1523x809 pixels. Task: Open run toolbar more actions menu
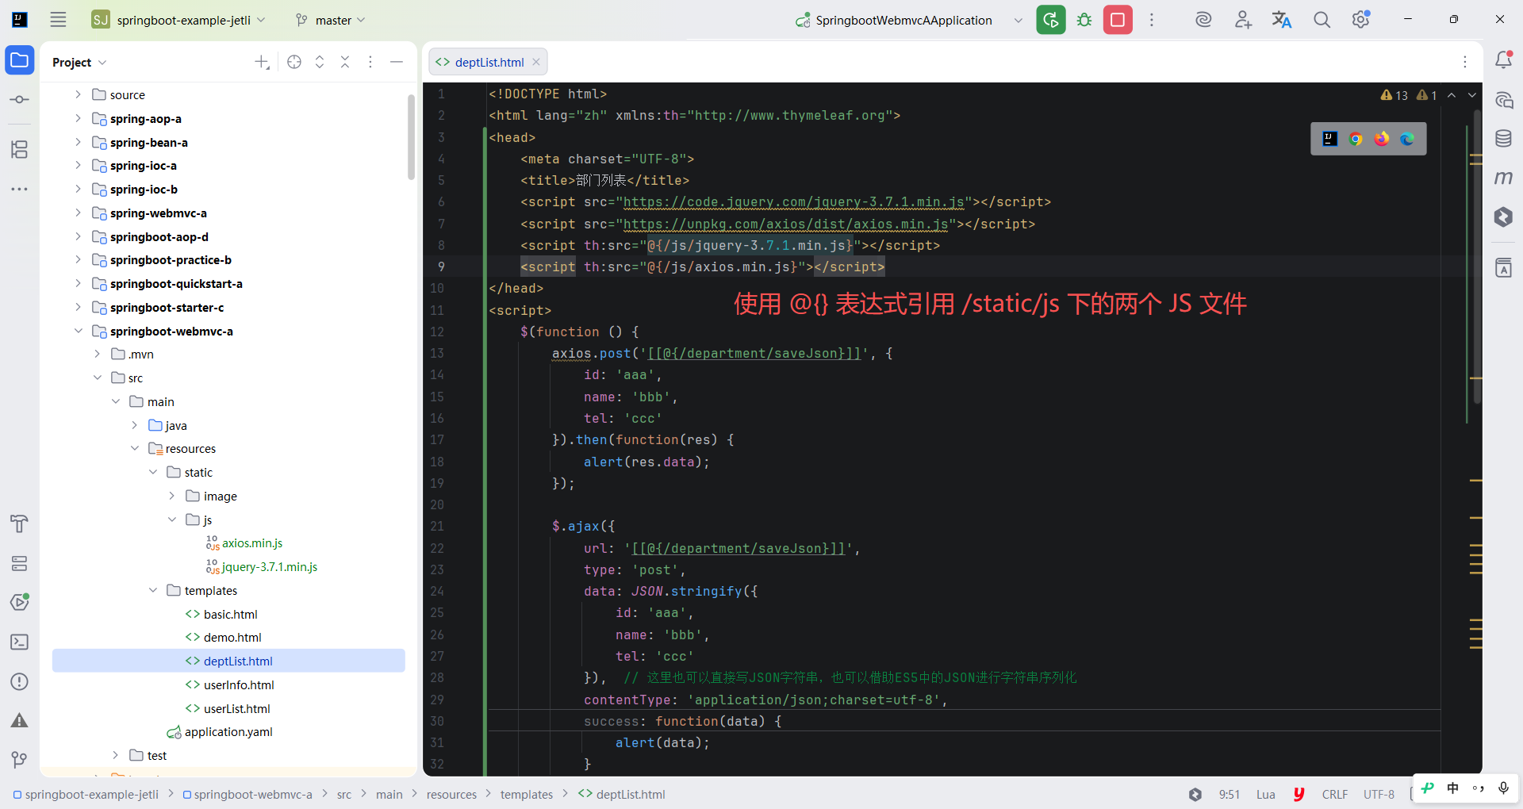coord(1152,20)
